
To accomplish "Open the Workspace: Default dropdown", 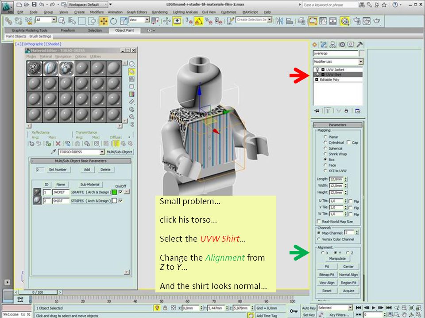I will click(x=88, y=4).
